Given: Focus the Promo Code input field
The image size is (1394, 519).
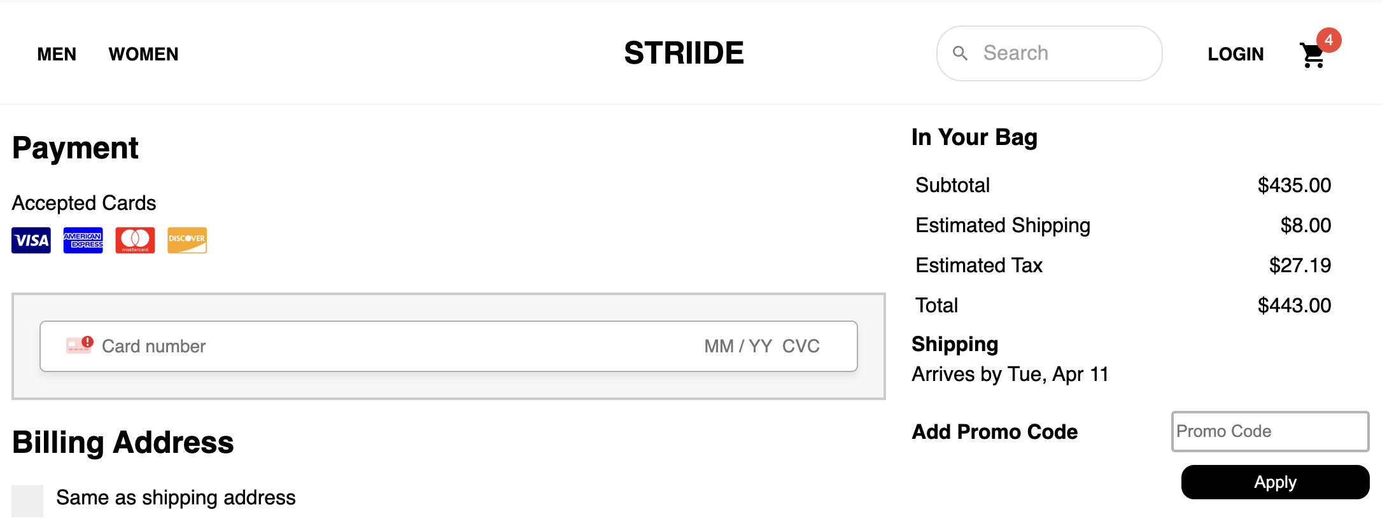Looking at the screenshot, I should click(x=1270, y=431).
